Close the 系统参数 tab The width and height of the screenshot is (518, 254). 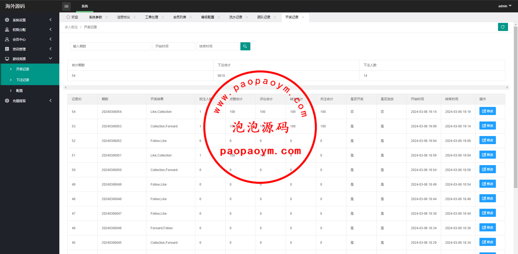(x=107, y=17)
